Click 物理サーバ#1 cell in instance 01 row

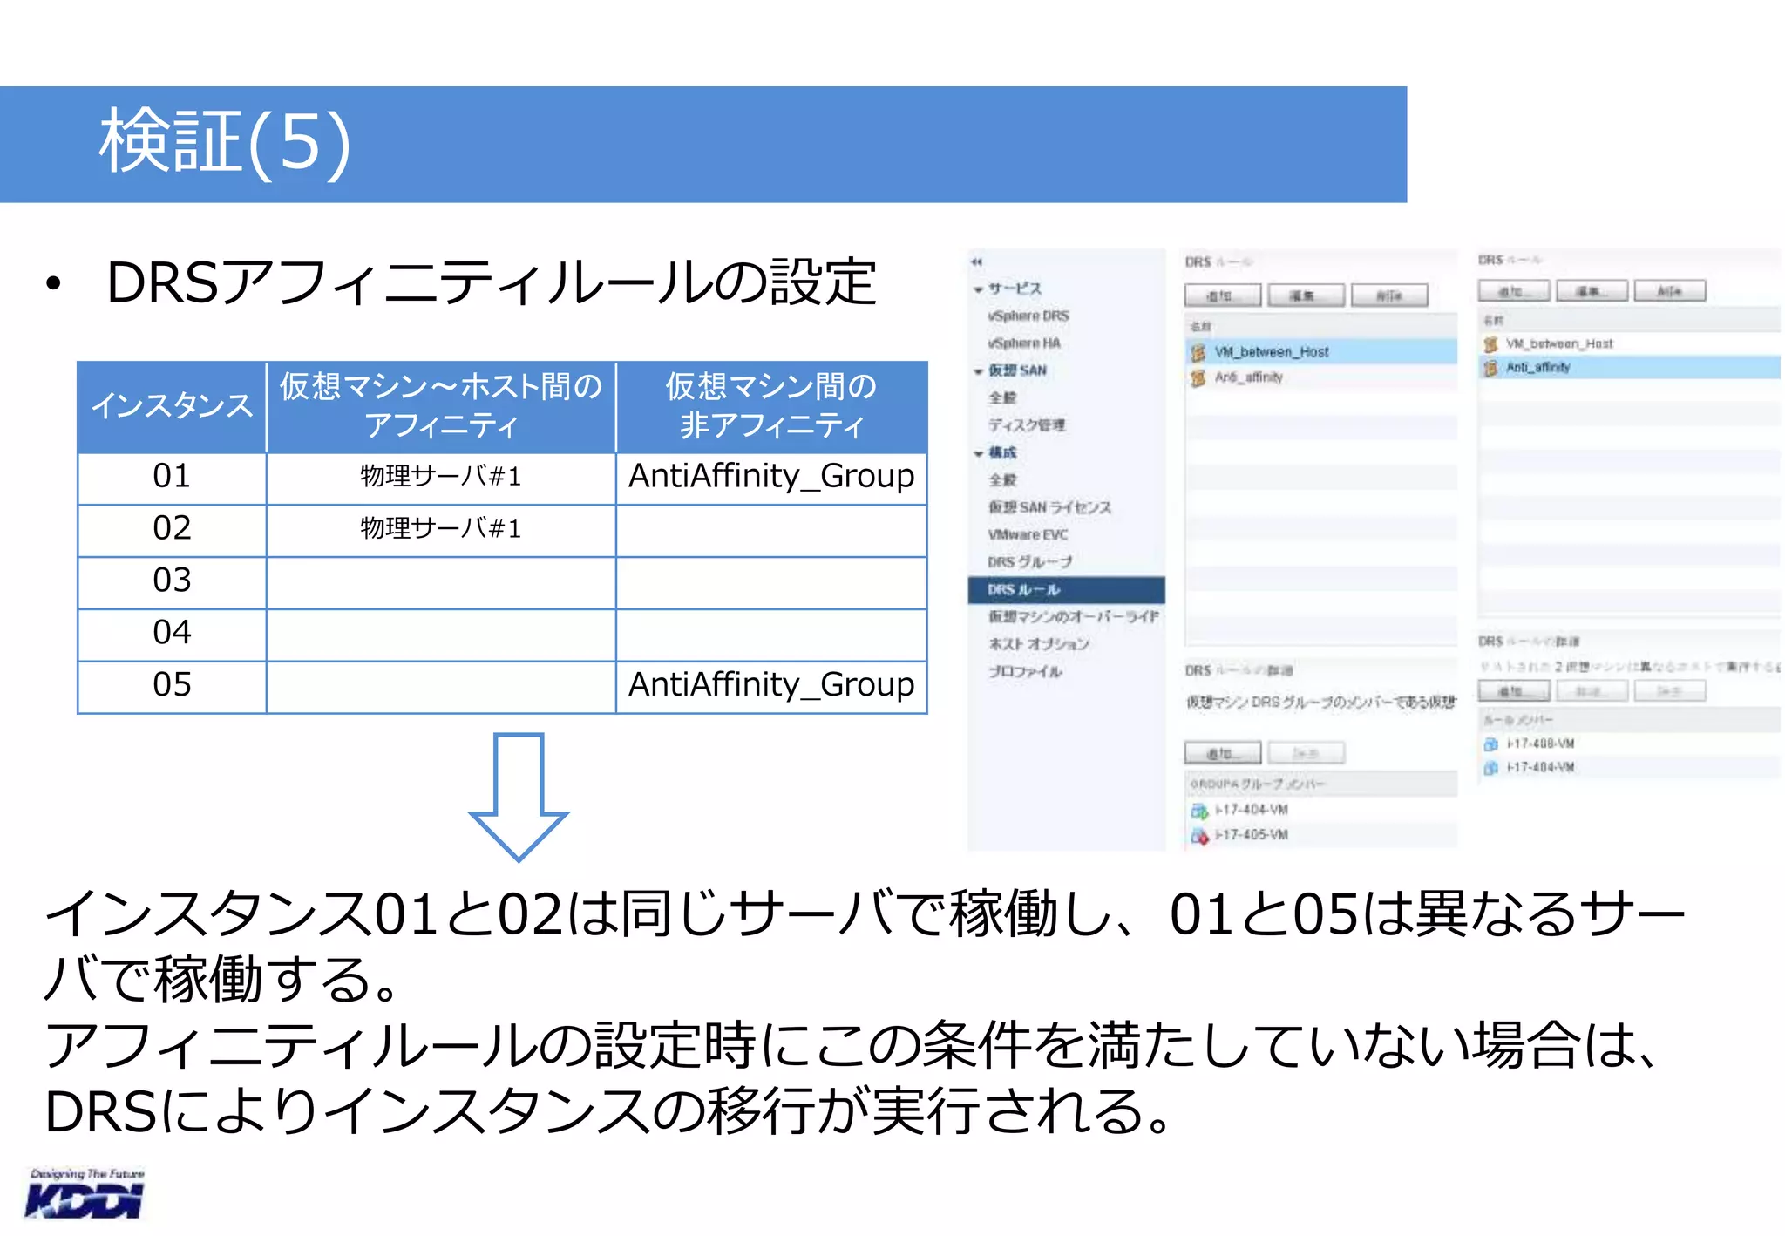[x=441, y=478]
